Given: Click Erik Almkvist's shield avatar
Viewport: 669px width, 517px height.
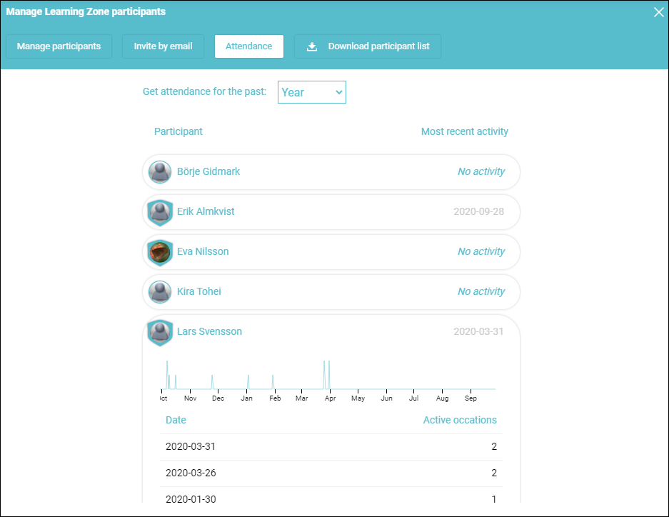Looking at the screenshot, I should 160,212.
